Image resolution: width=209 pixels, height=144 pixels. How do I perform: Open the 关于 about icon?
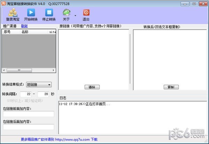tap(67, 15)
